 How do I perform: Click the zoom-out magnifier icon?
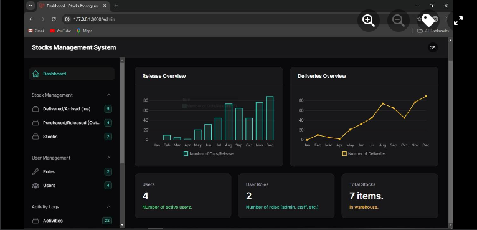point(398,21)
